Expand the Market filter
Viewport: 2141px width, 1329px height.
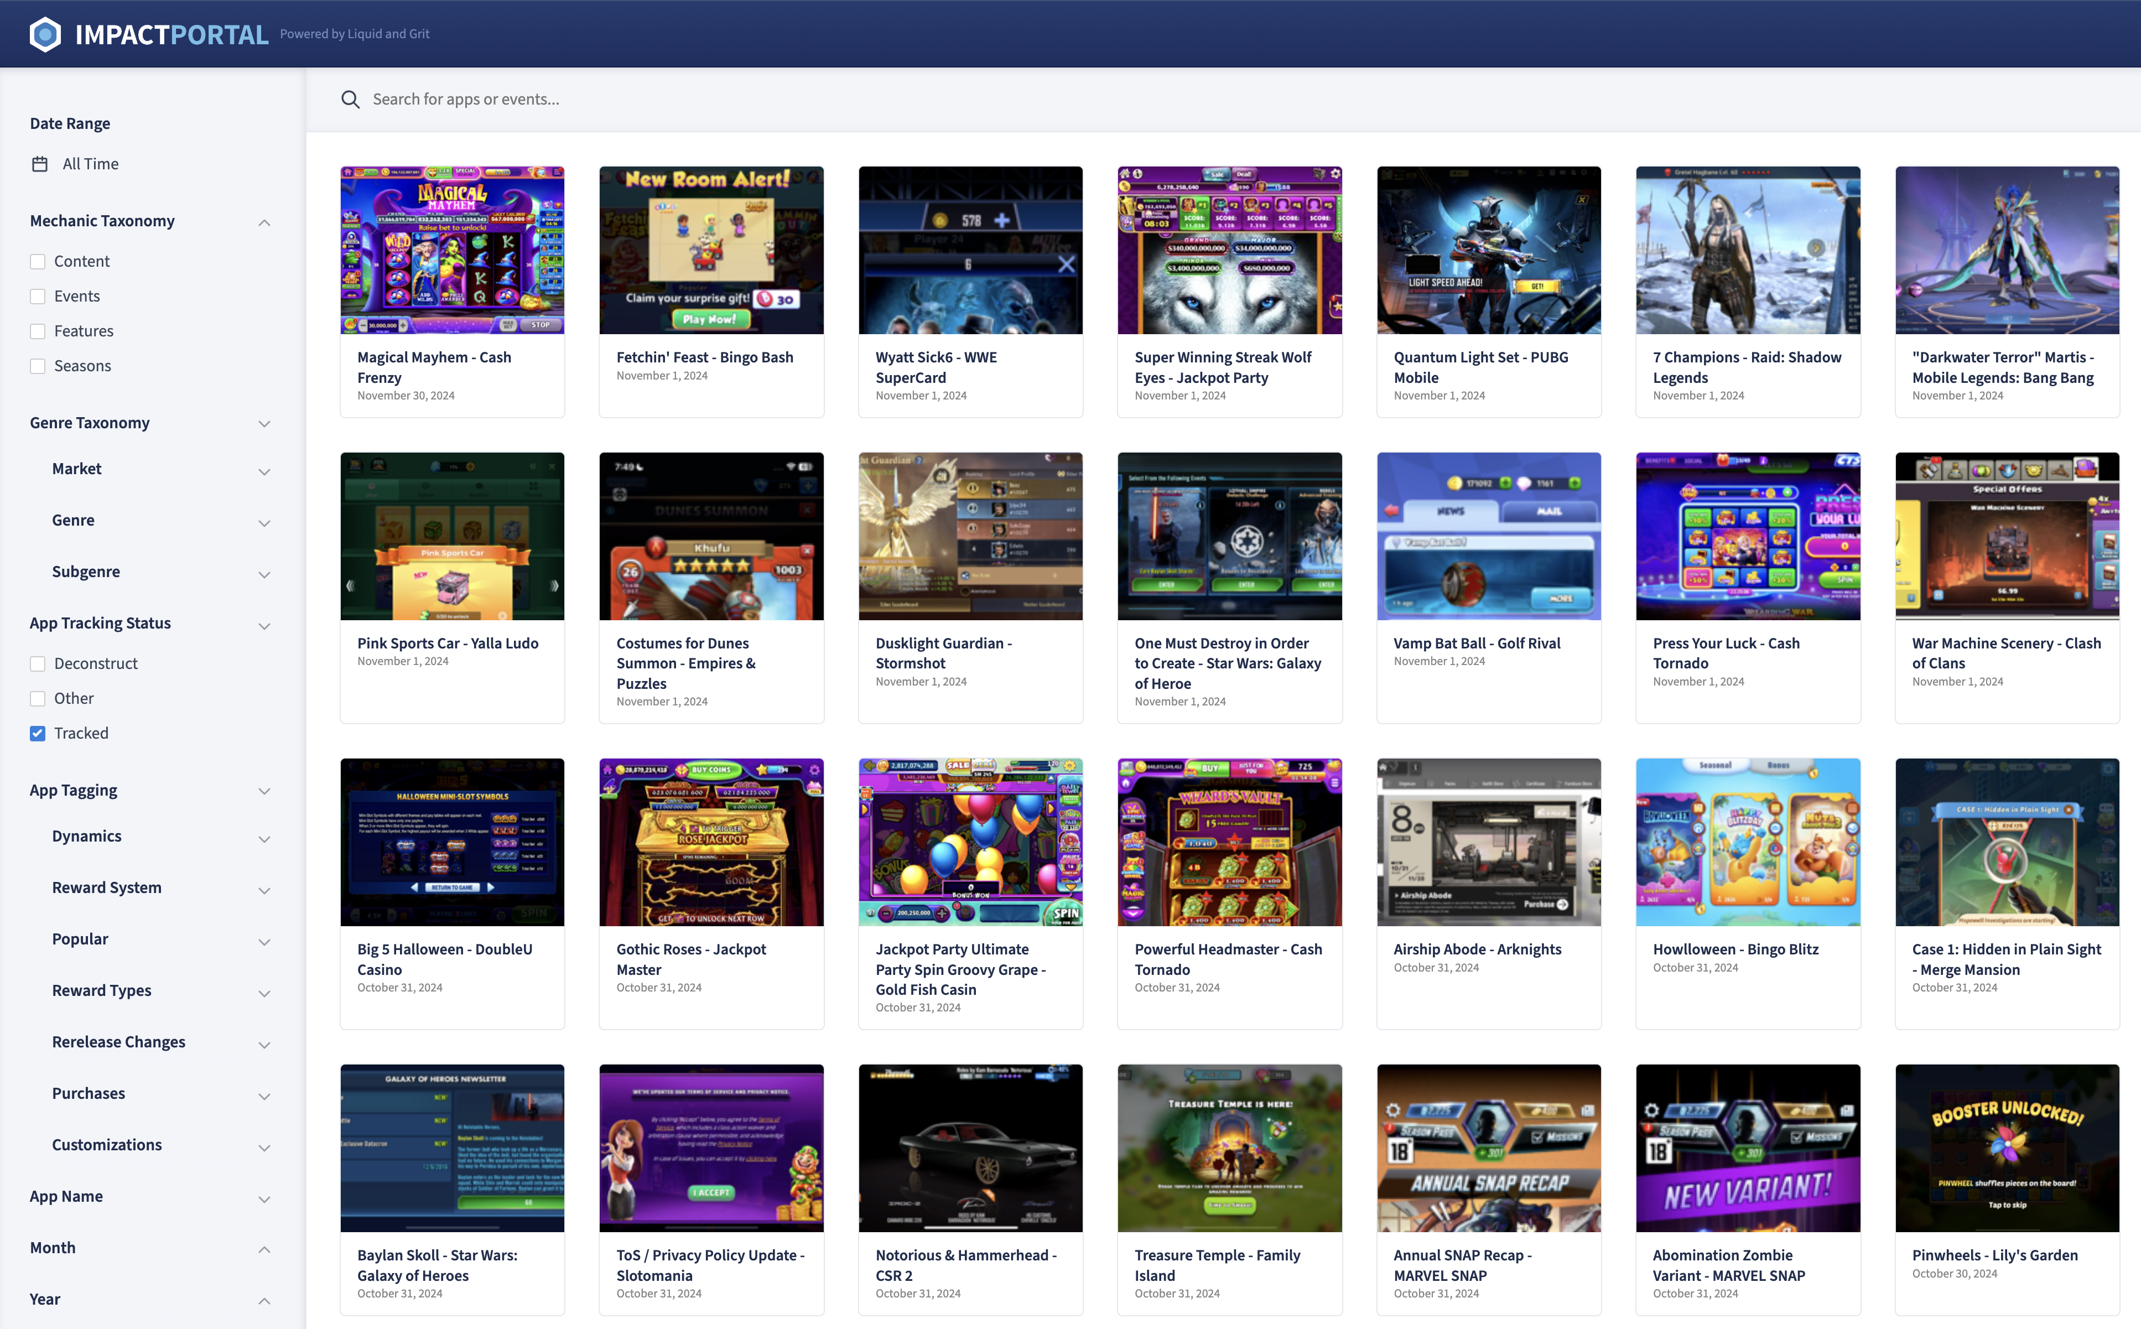264,471
